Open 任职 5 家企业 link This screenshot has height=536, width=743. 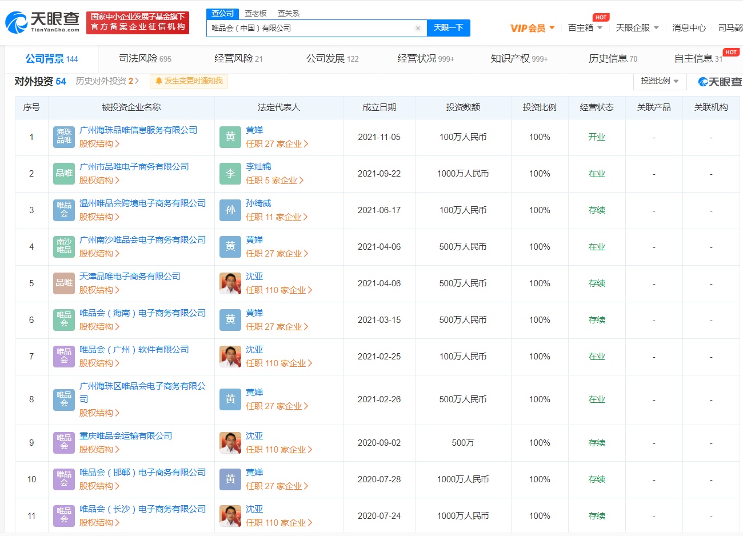[274, 181]
